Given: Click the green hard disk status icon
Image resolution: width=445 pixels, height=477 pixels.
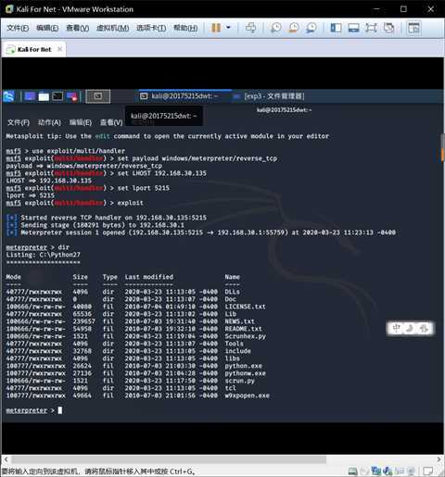Looking at the screenshot, I should pos(352,471).
